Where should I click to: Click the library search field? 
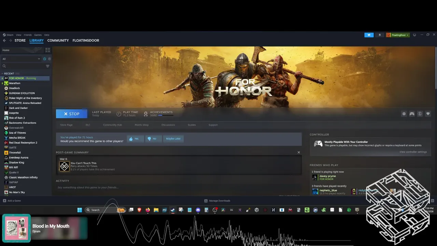pyautogui.click(x=23, y=66)
